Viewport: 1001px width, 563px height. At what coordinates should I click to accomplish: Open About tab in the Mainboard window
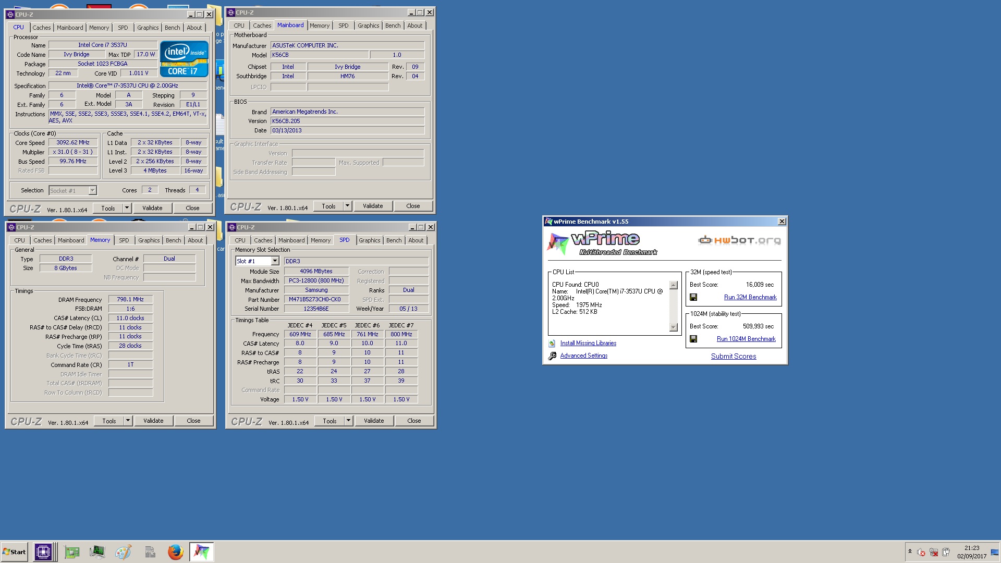coord(414,26)
